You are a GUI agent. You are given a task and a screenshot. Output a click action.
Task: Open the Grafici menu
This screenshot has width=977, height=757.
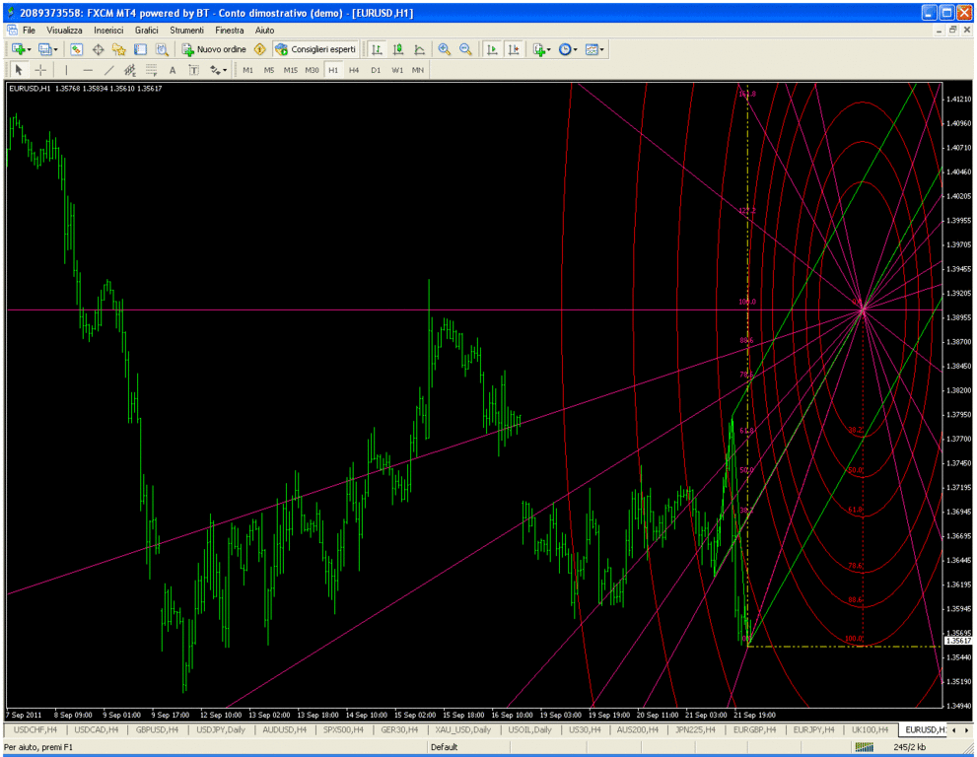pyautogui.click(x=147, y=30)
